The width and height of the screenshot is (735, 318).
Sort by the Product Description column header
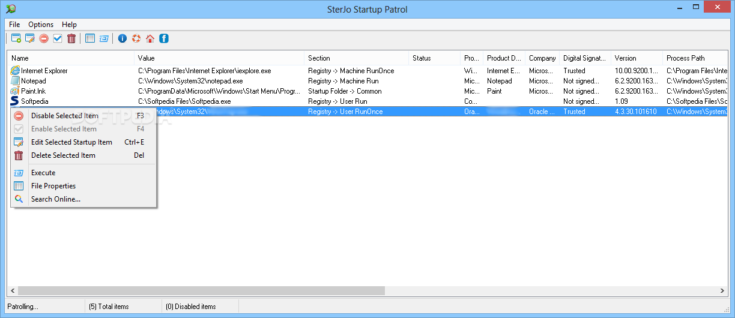point(504,58)
